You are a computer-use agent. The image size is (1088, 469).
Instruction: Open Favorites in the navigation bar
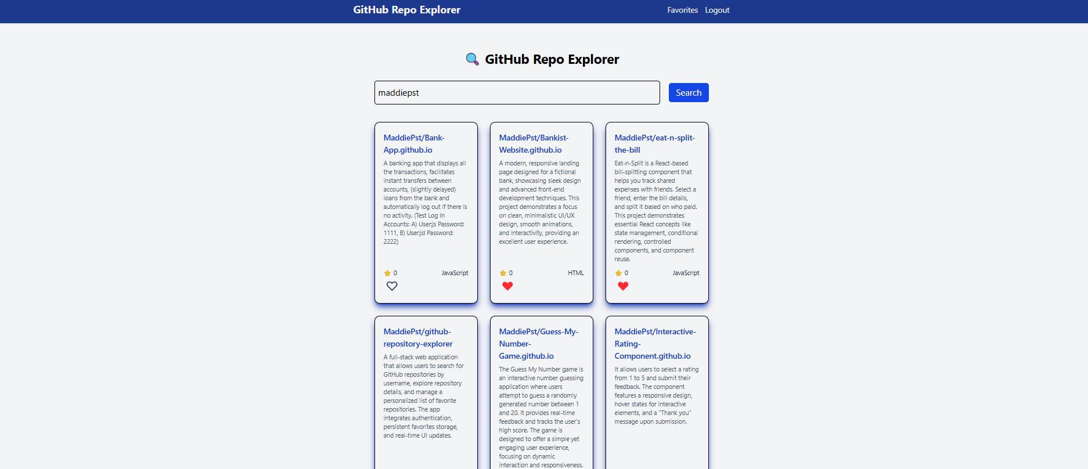(x=683, y=10)
